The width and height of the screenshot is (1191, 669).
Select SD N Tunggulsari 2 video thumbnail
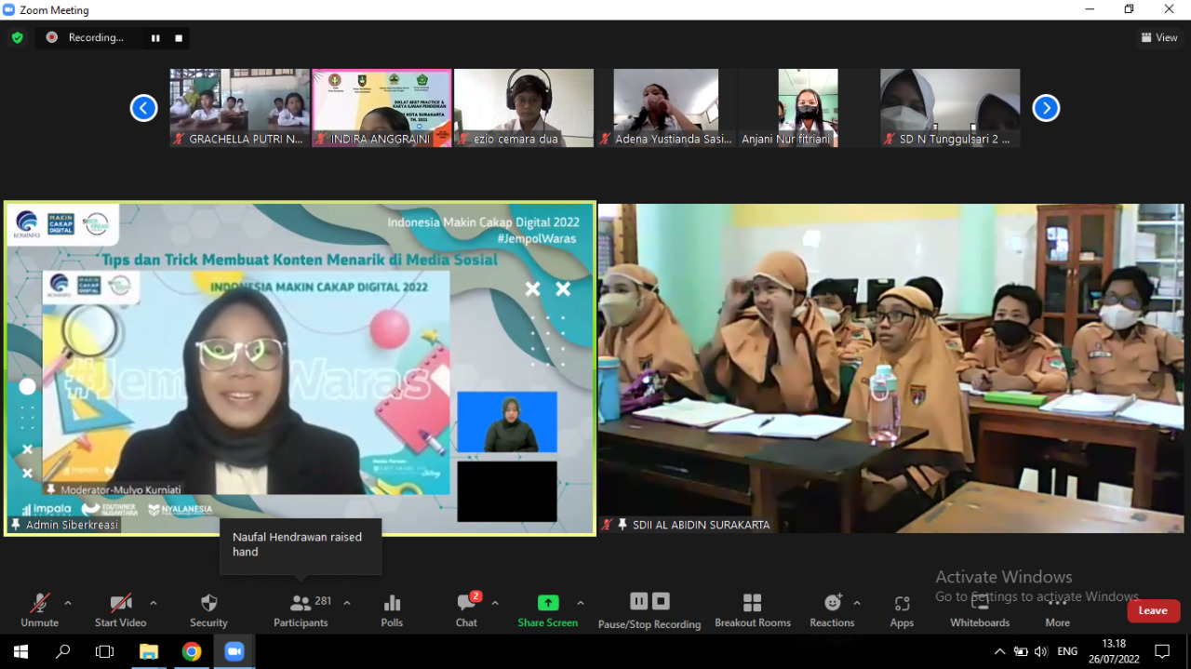[x=950, y=108]
